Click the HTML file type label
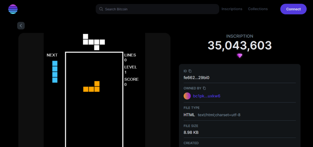This screenshot has width=313, height=147. click(189, 115)
